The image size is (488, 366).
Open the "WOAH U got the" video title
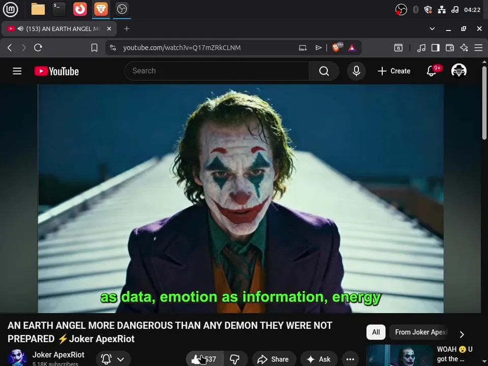[x=454, y=354]
